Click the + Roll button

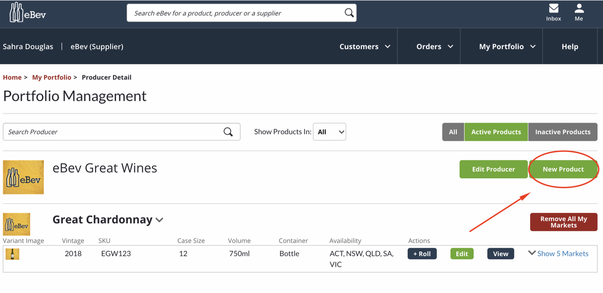422,254
